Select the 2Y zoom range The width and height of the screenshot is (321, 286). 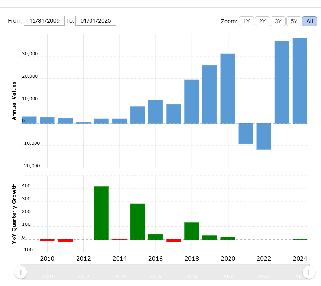click(x=262, y=21)
